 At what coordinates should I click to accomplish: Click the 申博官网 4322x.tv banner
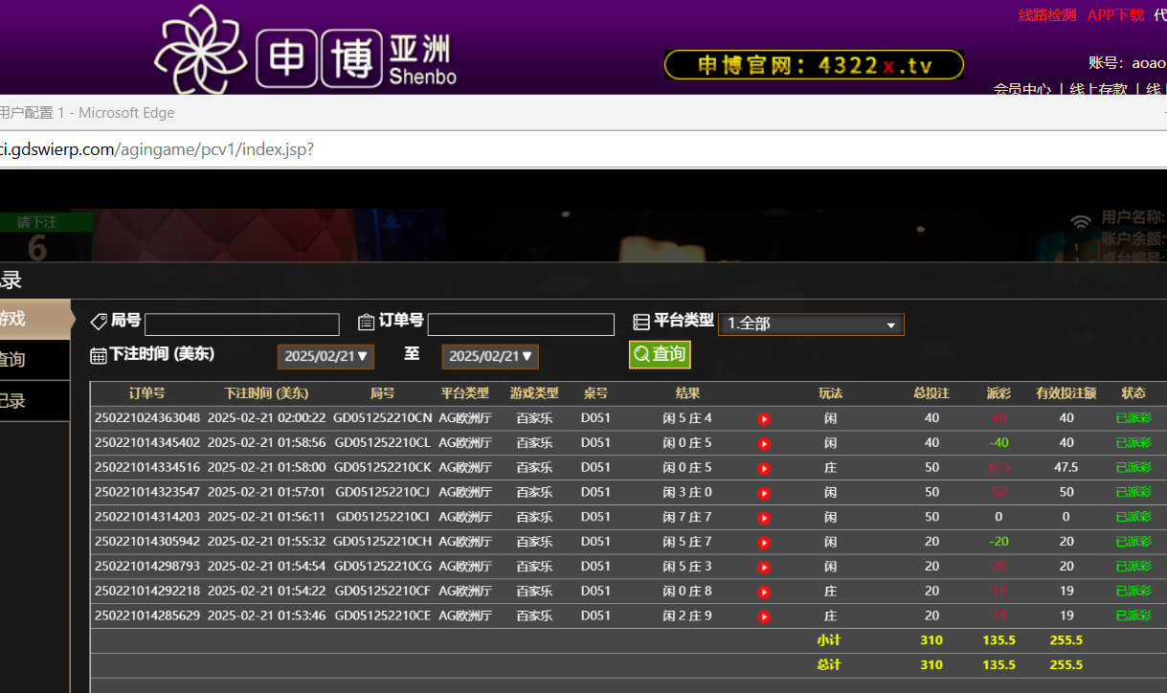pyautogui.click(x=814, y=65)
